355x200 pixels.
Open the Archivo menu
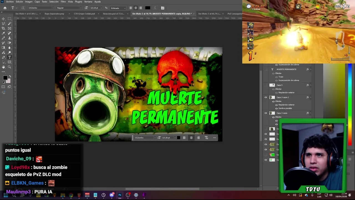tap(10, 2)
